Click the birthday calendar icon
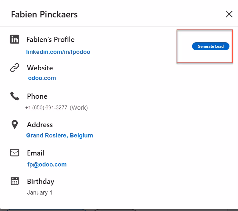Screen dimensions: 238x211 (x=15, y=181)
